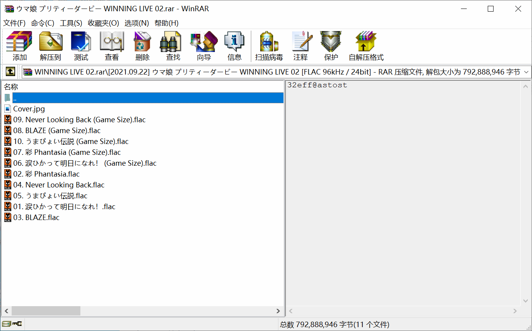Start 扫描病毒 (Virus Scan)
This screenshot has width=532, height=331.
click(x=269, y=46)
